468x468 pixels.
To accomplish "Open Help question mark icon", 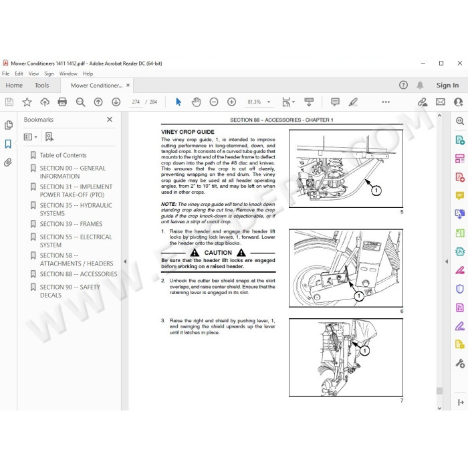I will click(x=403, y=86).
